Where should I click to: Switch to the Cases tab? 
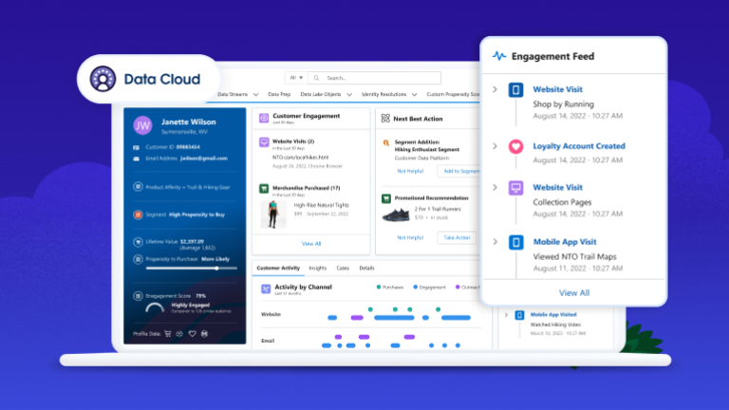click(x=343, y=269)
